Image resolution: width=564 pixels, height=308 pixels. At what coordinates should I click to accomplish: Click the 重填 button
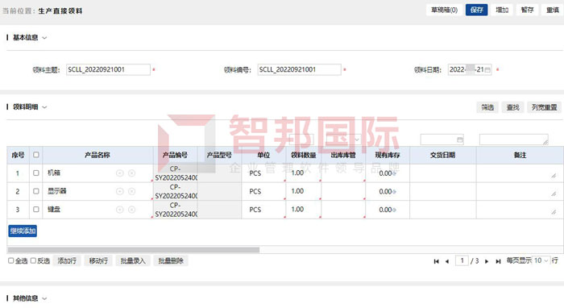point(552,10)
